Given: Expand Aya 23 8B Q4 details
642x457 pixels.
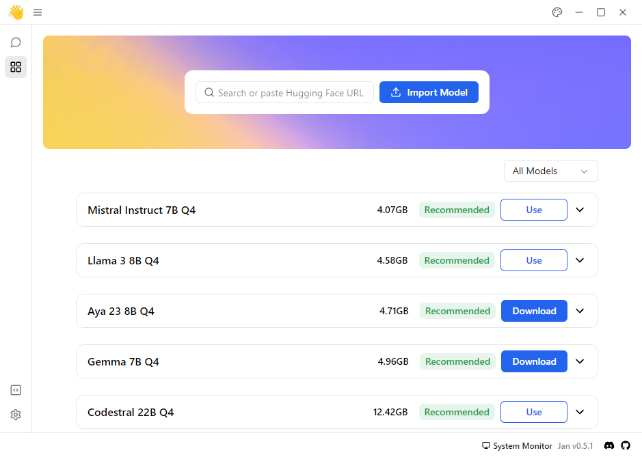Looking at the screenshot, I should coord(580,311).
